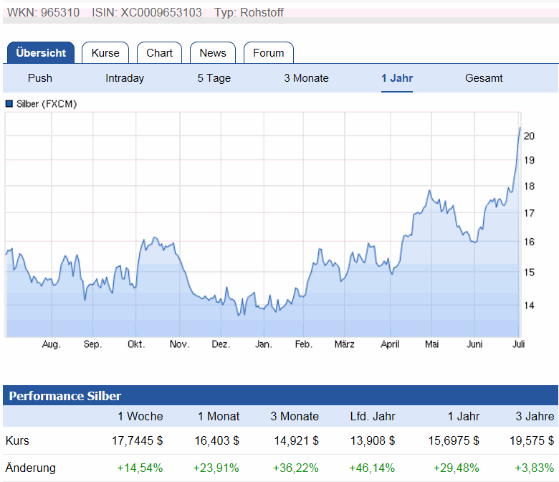Viewport: 559px width, 482px height.
Task: Open the Übersicht tab
Action: (x=41, y=53)
